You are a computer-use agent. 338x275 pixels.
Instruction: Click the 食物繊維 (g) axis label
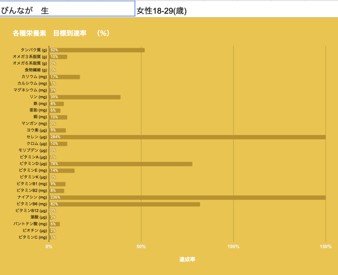pyautogui.click(x=36, y=70)
